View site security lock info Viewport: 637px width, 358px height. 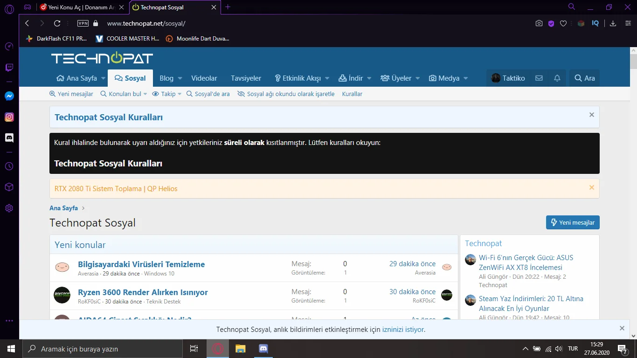coord(96,23)
